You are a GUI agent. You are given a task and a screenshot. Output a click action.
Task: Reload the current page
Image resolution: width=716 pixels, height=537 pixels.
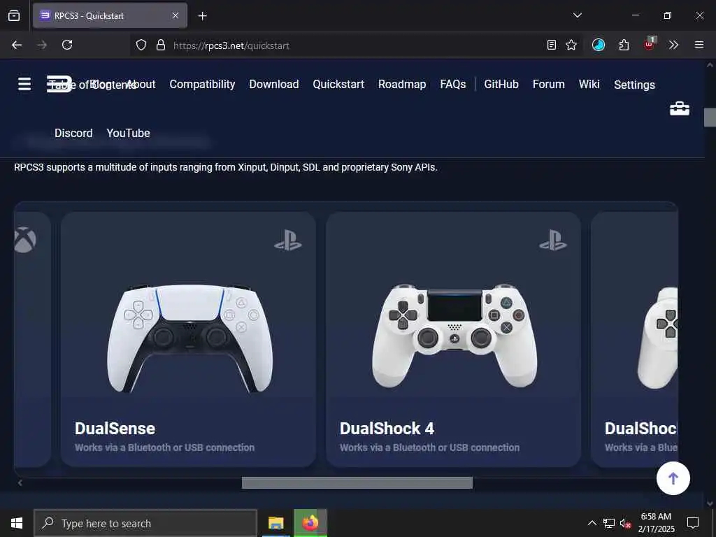tap(67, 45)
